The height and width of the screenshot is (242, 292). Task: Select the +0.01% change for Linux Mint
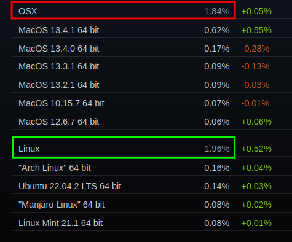click(256, 223)
